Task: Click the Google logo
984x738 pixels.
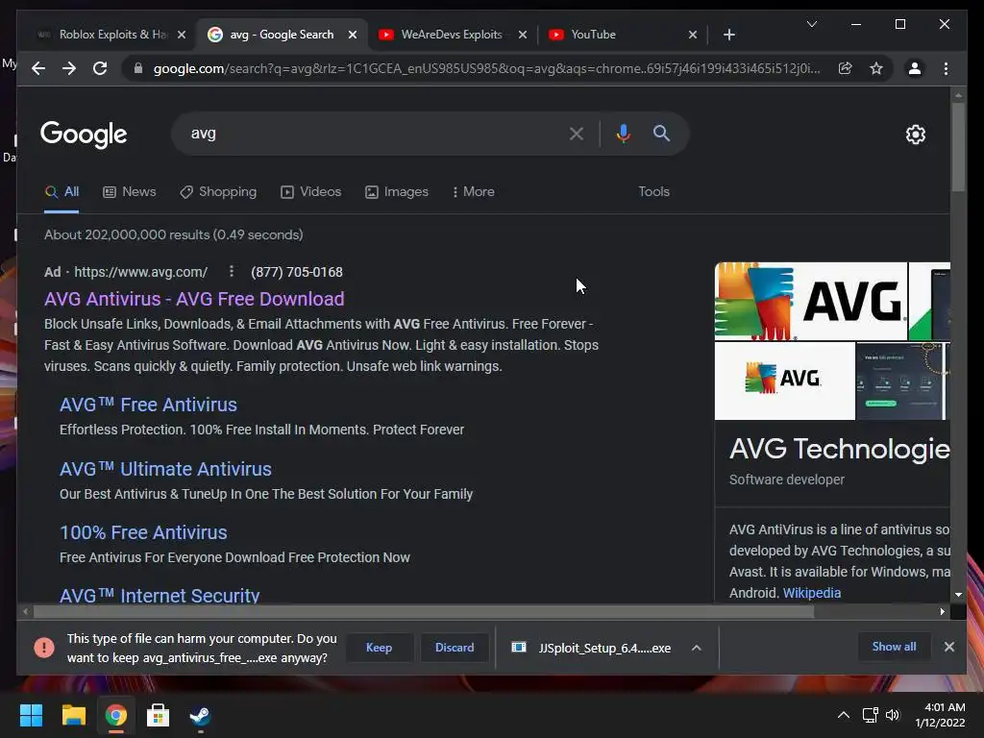Action: click(x=84, y=135)
